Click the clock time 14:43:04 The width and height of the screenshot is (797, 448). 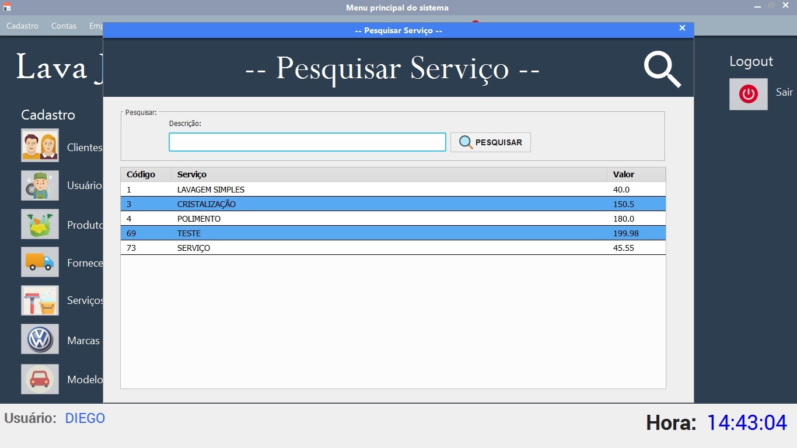pyautogui.click(x=747, y=423)
